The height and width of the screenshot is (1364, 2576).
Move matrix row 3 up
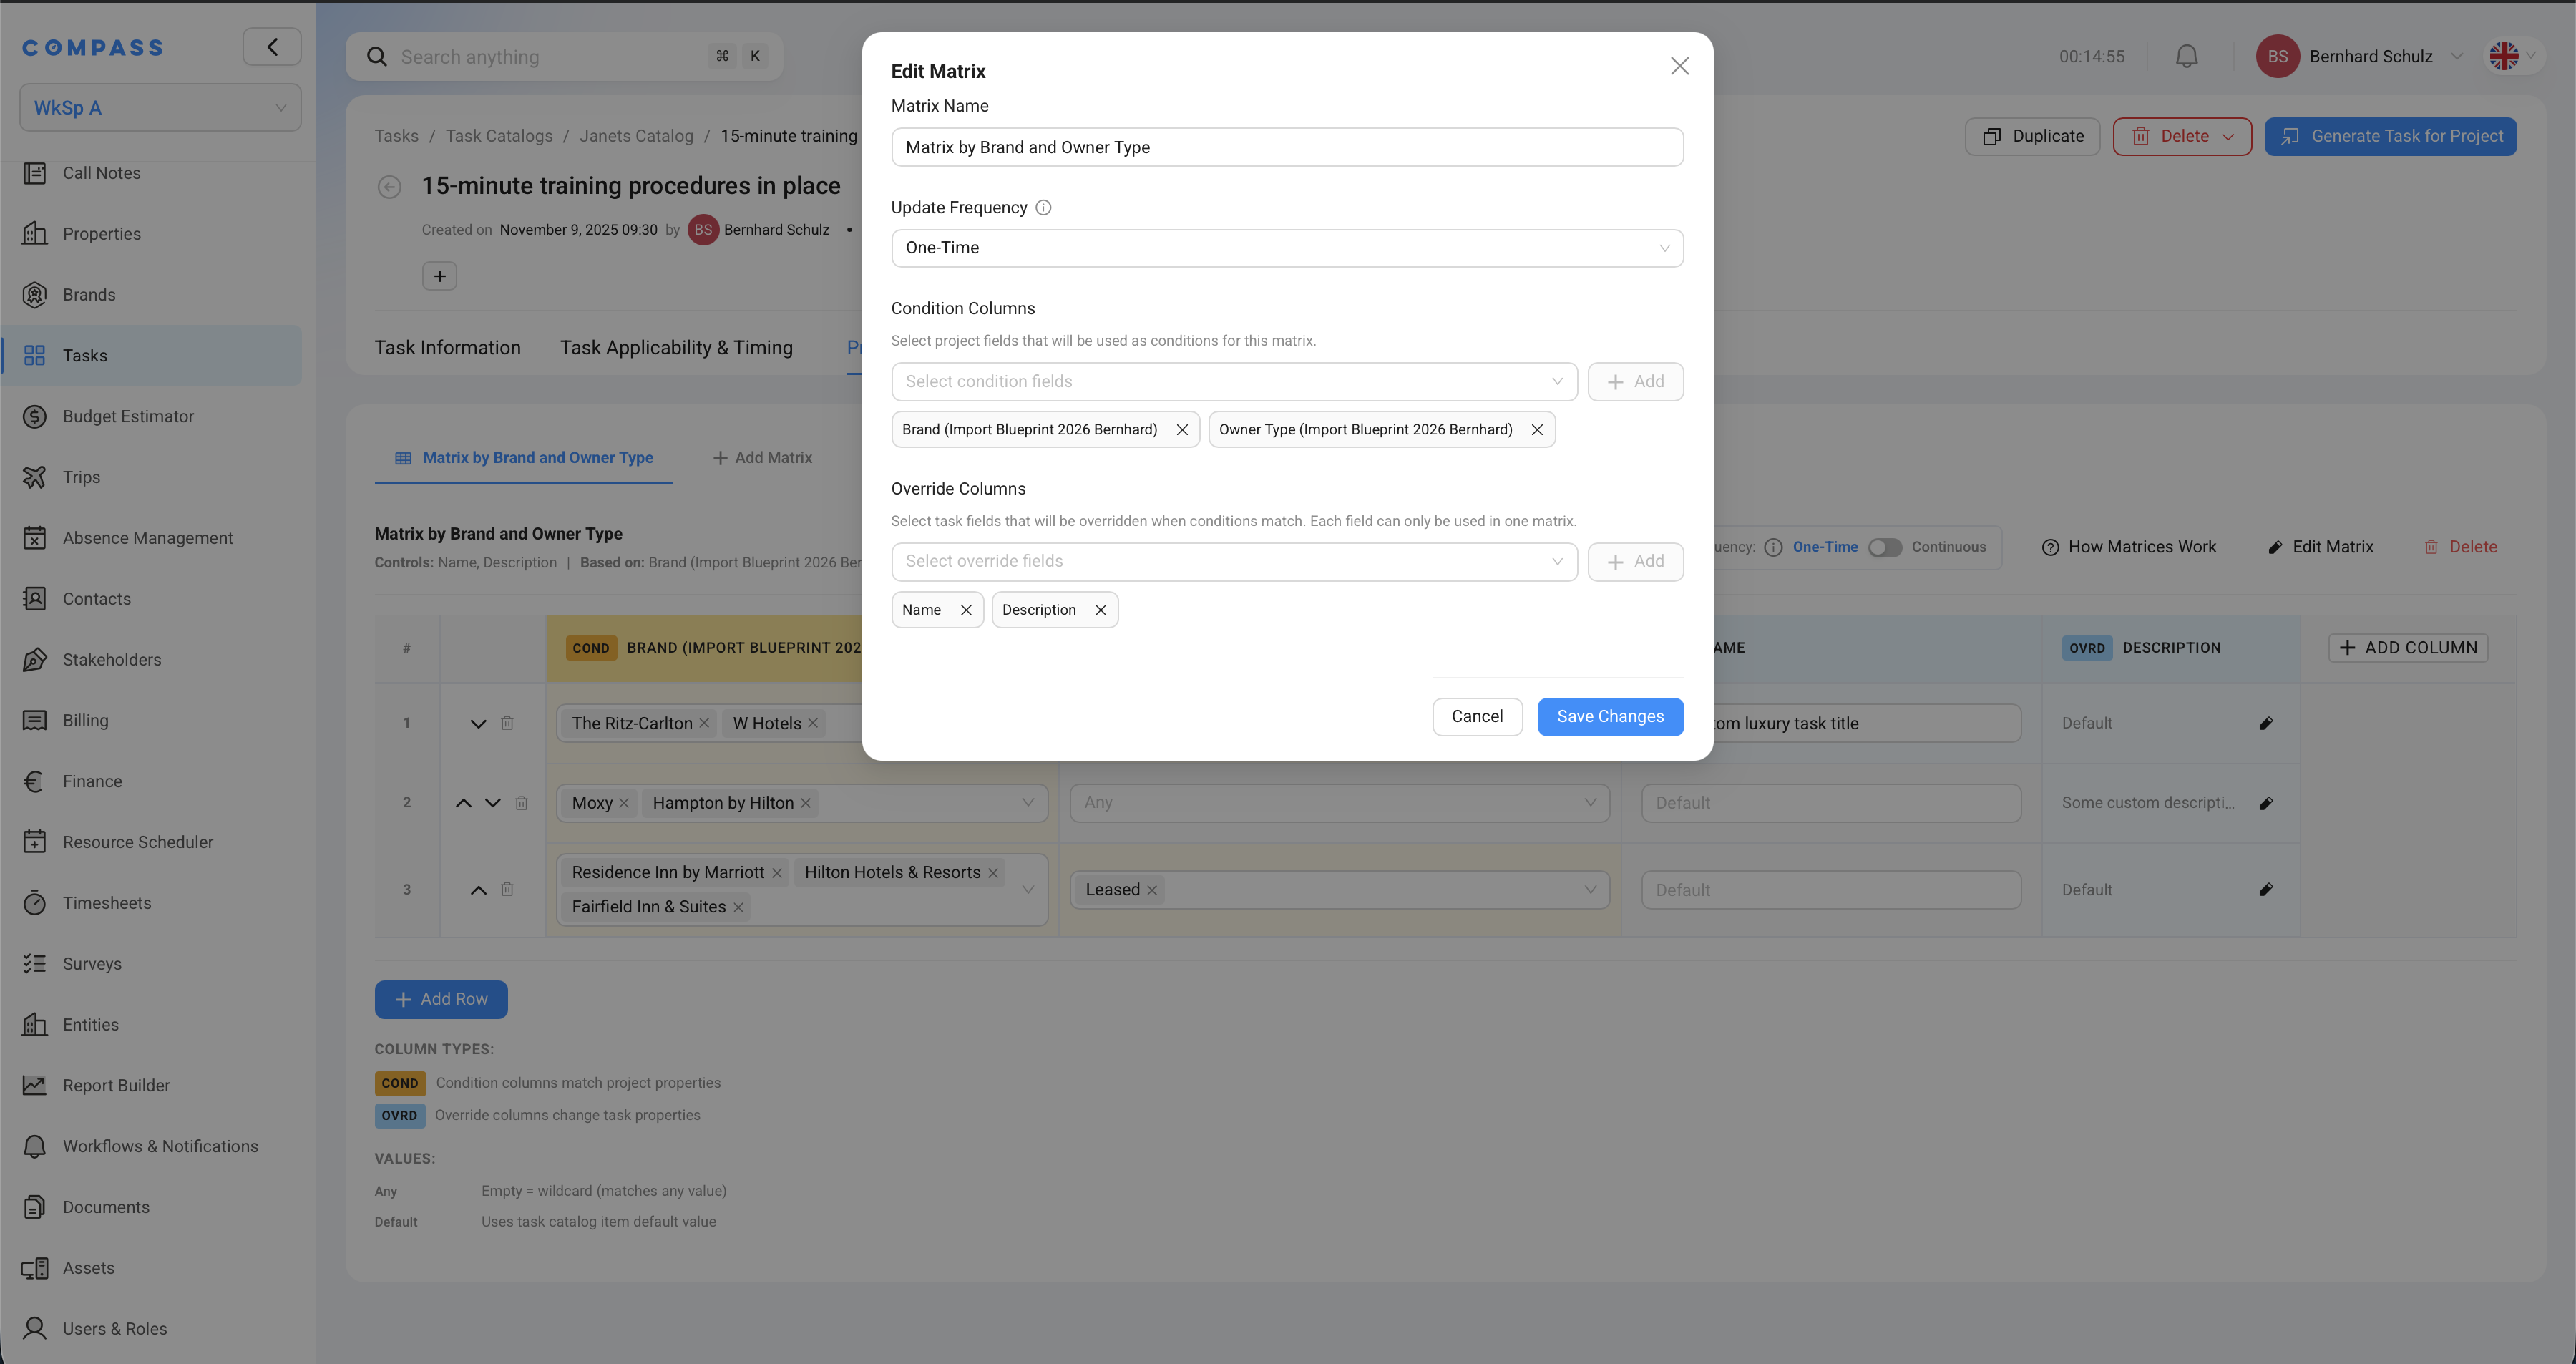pos(479,890)
